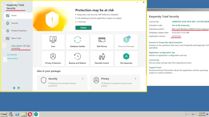This screenshot has height=117, width=209.
Task: Open the Windows Start menu
Action: [4, 114]
